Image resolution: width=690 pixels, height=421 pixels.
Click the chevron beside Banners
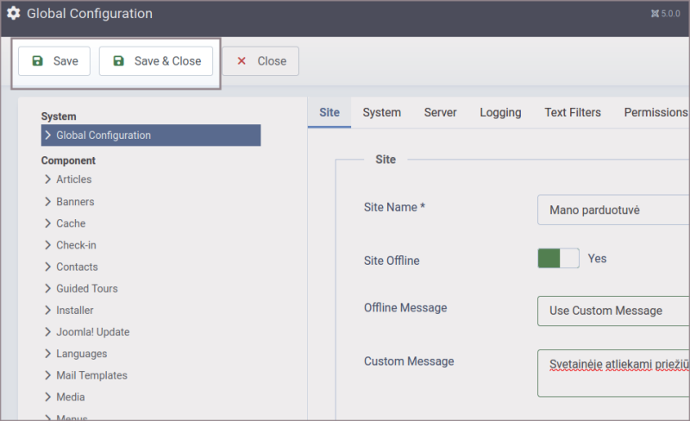pos(48,202)
